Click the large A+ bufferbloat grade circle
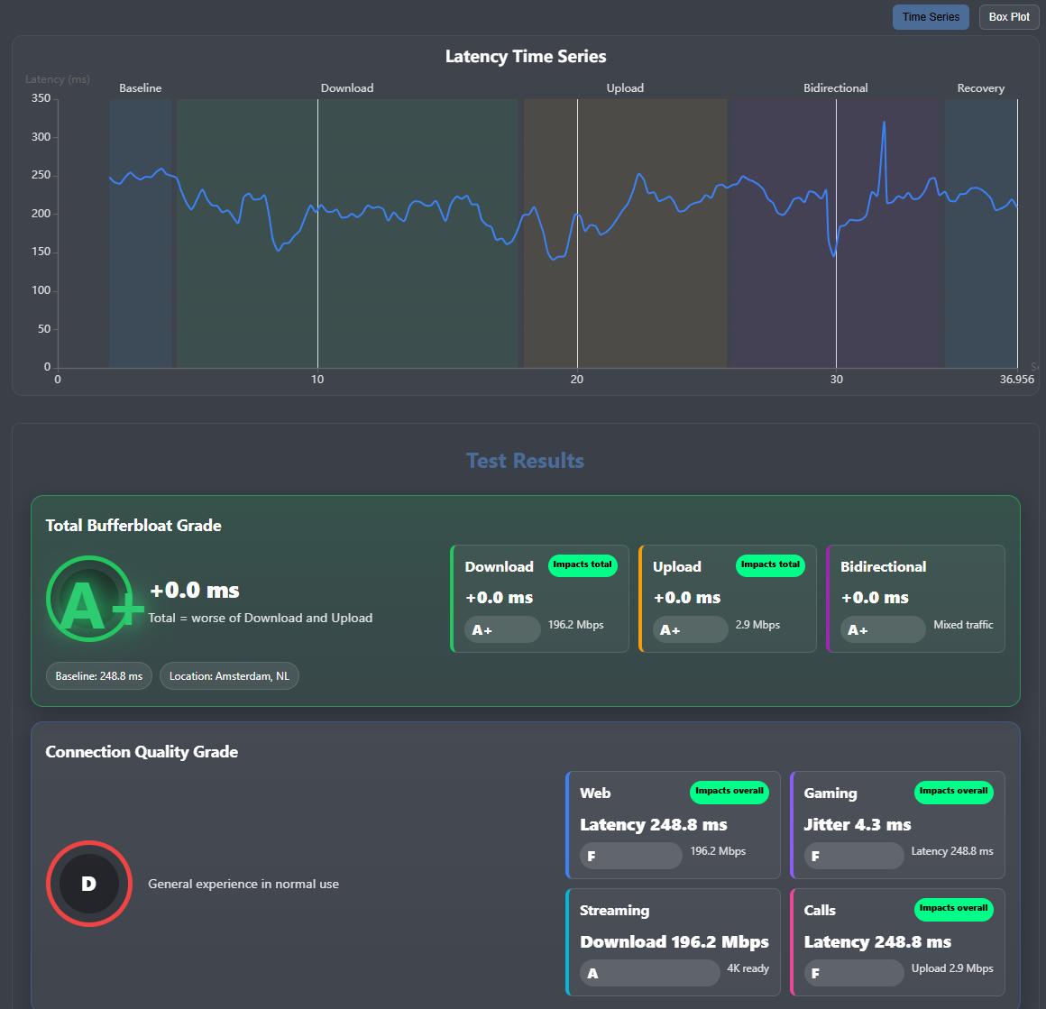Screen dimensions: 1046x1009 tap(89, 599)
